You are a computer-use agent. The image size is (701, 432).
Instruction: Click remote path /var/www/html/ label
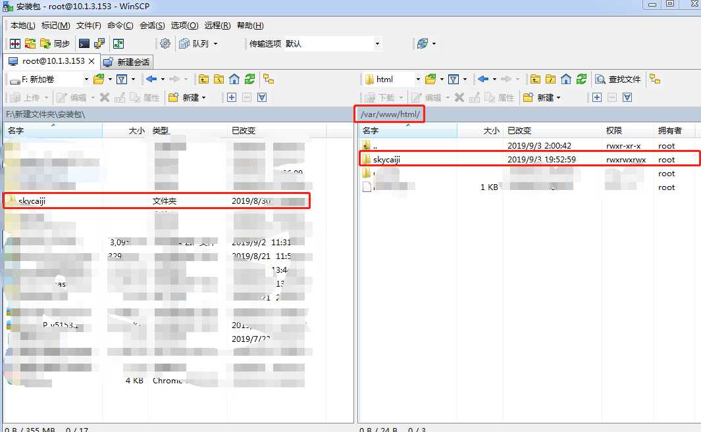coord(390,114)
